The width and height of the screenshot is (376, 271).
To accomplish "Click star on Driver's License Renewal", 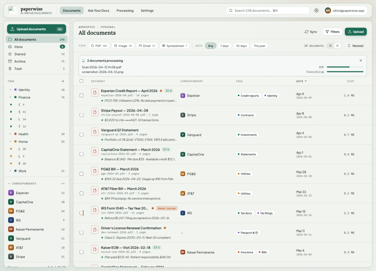I will (x=165, y=228).
